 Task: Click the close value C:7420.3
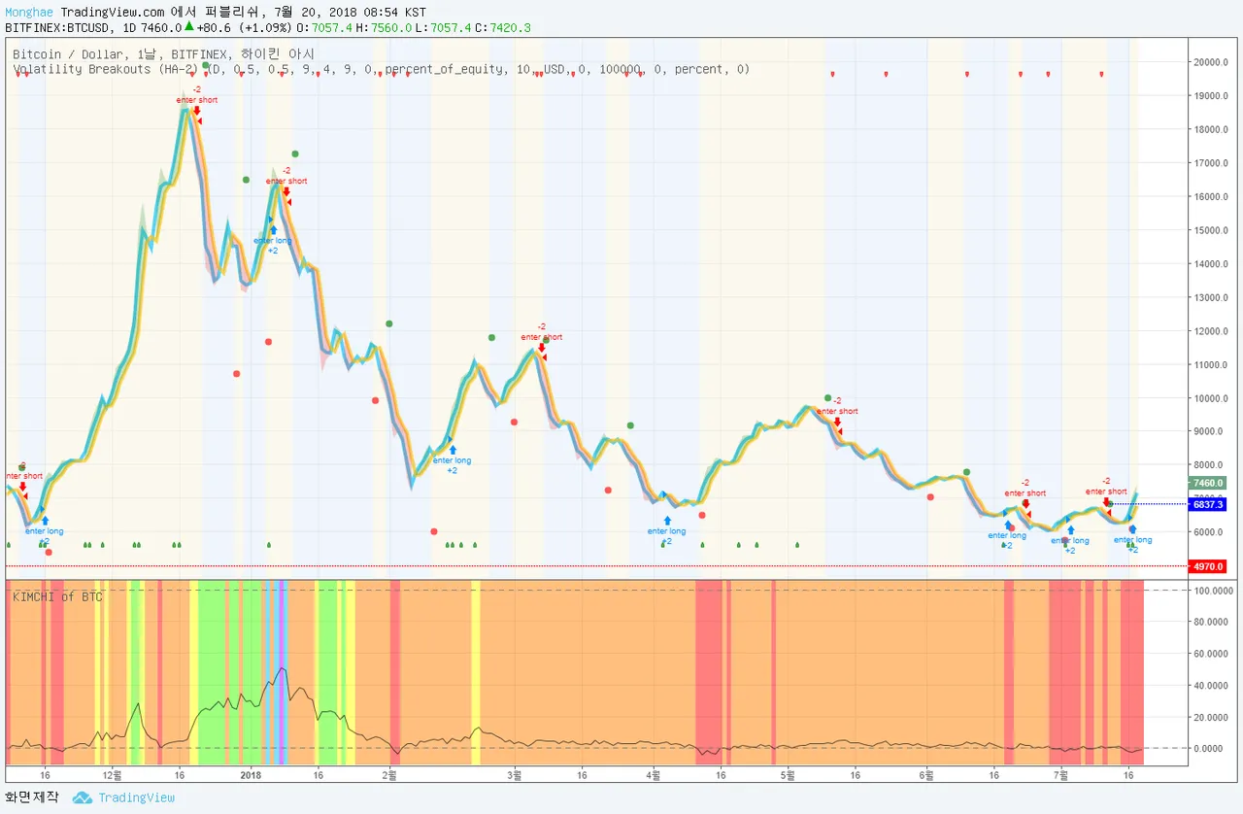(503, 27)
